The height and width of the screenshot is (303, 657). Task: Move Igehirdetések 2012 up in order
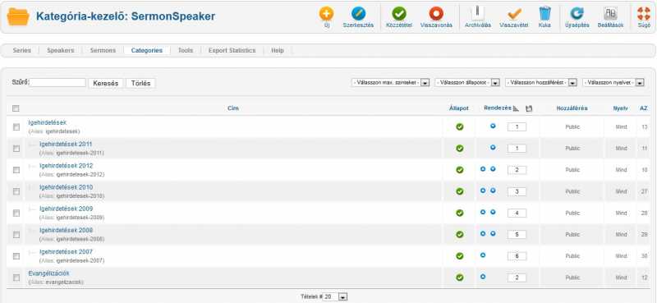[483, 169]
